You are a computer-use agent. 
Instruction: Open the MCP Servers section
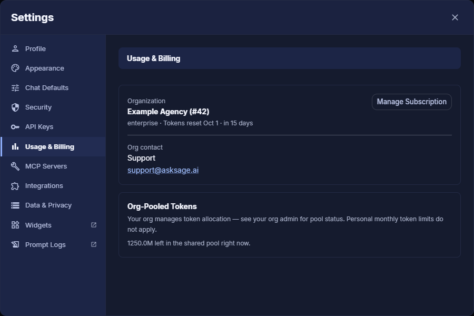54,166
